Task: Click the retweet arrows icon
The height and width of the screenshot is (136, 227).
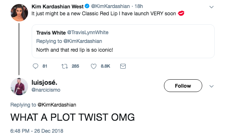Action: (64, 66)
